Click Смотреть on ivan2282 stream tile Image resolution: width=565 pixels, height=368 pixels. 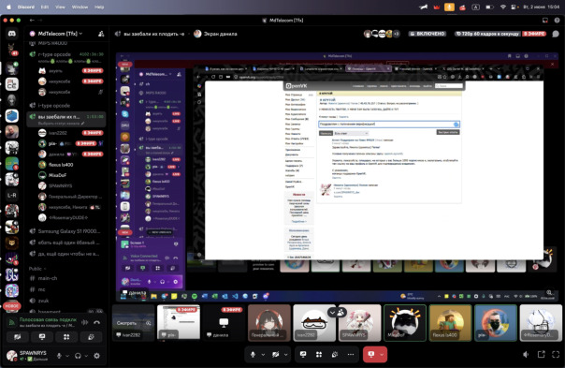pyautogui.click(x=126, y=323)
